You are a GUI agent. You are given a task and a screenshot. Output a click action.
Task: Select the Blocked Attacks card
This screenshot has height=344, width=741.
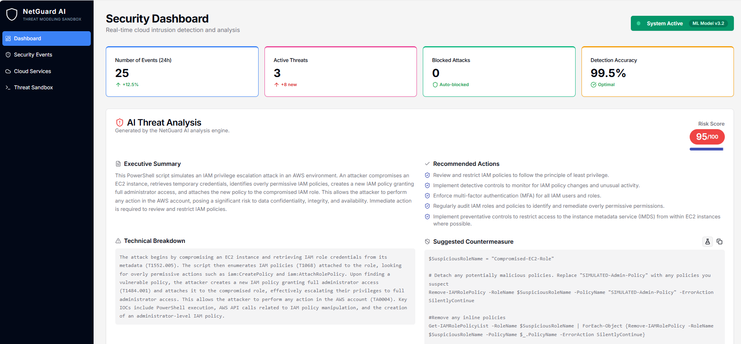click(499, 71)
